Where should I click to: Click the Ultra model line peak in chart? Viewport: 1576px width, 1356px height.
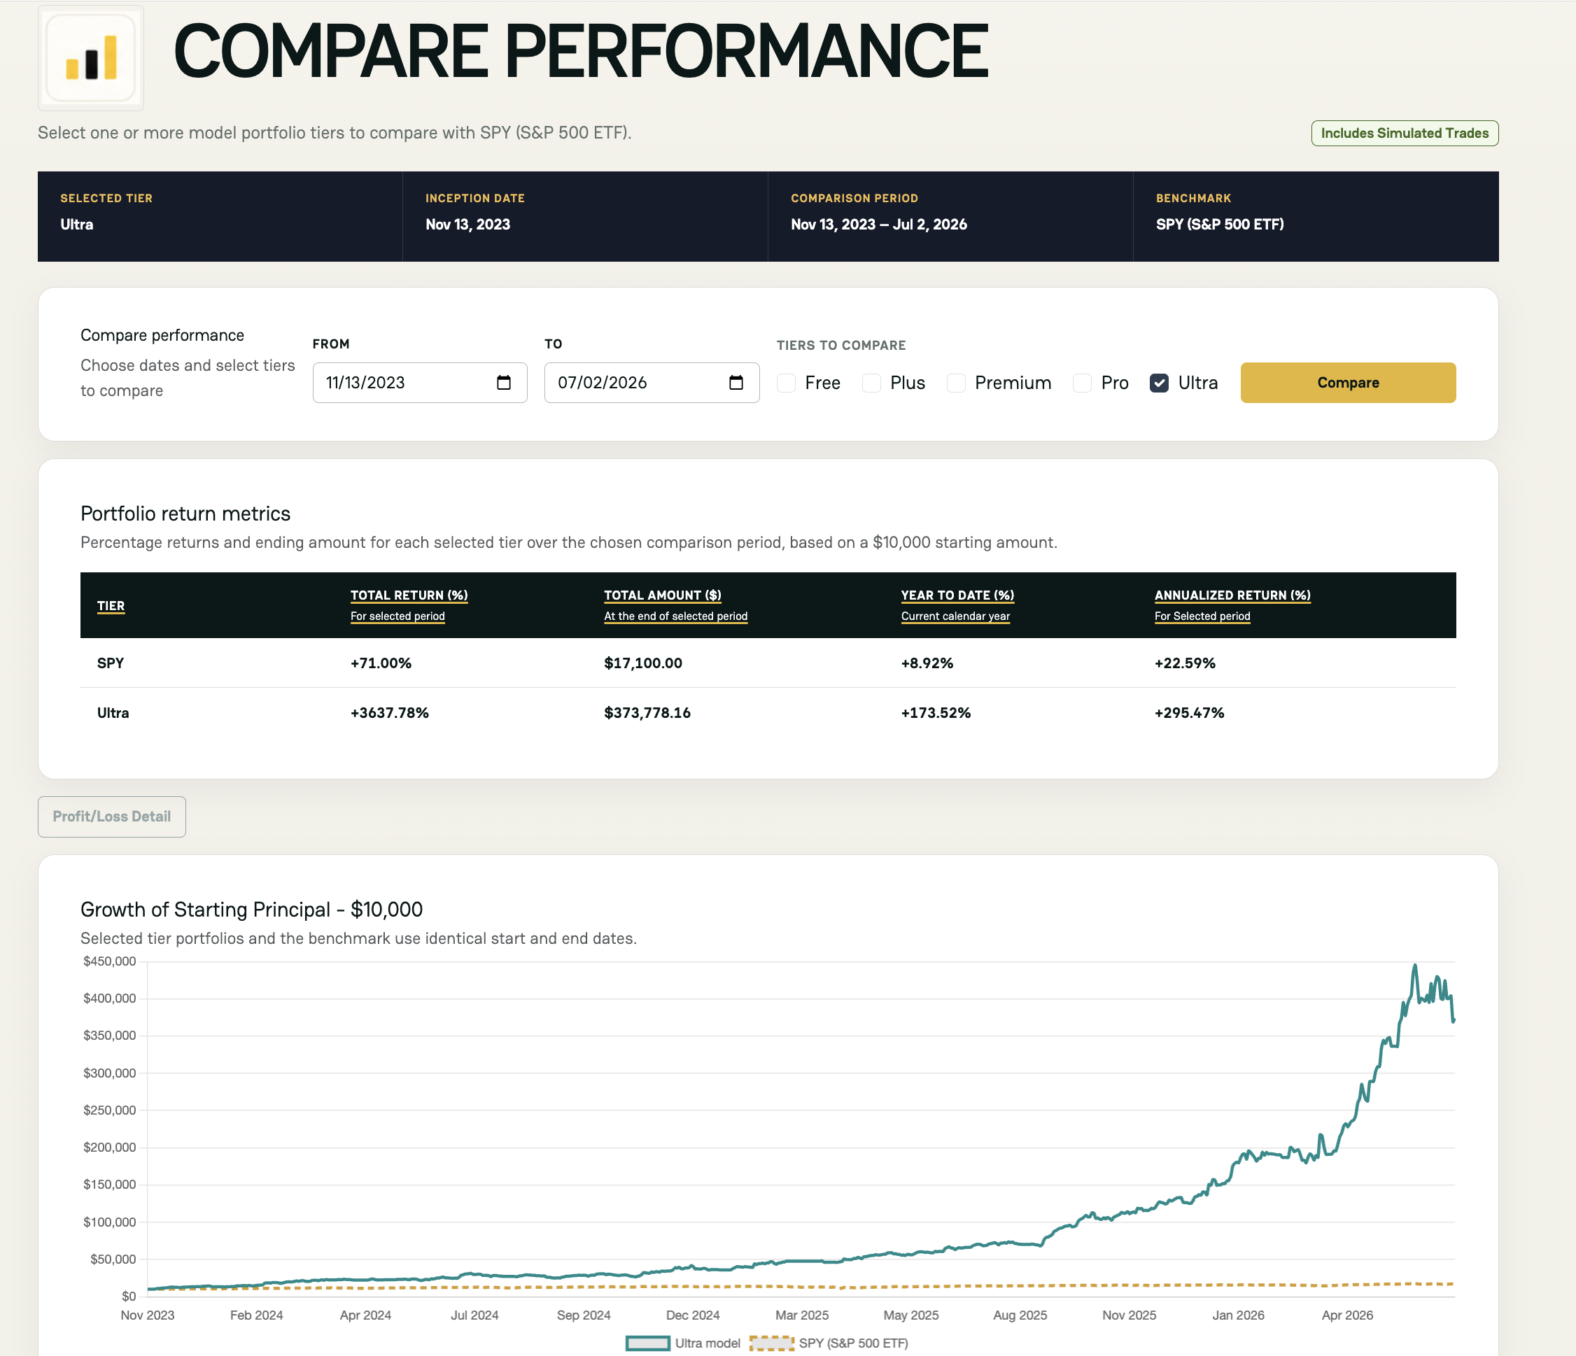(1415, 966)
